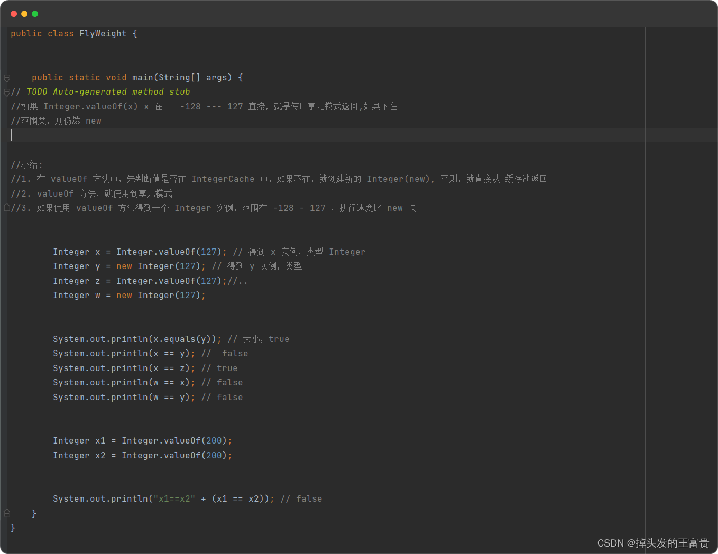Click the green maximize window button
718x554 pixels.
pyautogui.click(x=35, y=14)
